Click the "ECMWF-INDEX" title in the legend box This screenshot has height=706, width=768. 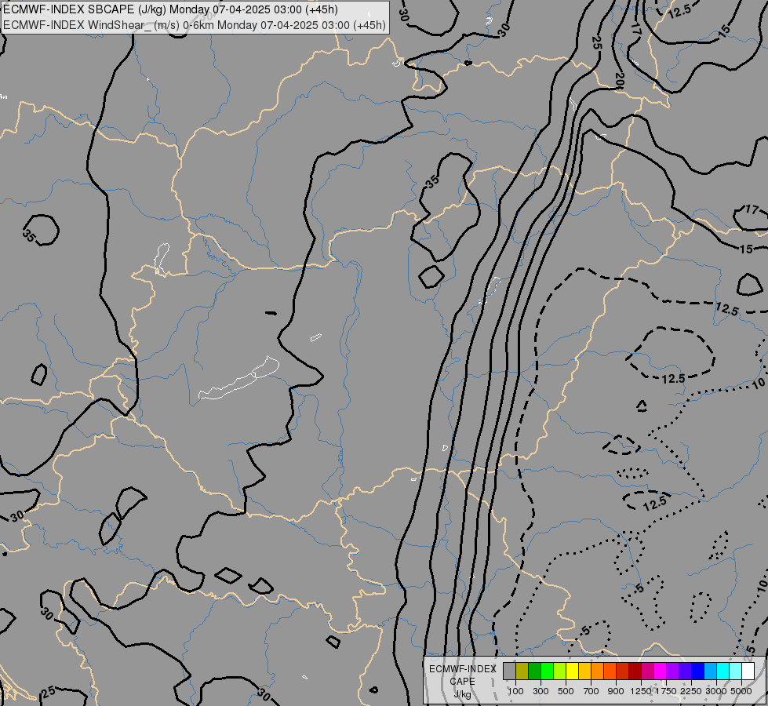[462, 669]
